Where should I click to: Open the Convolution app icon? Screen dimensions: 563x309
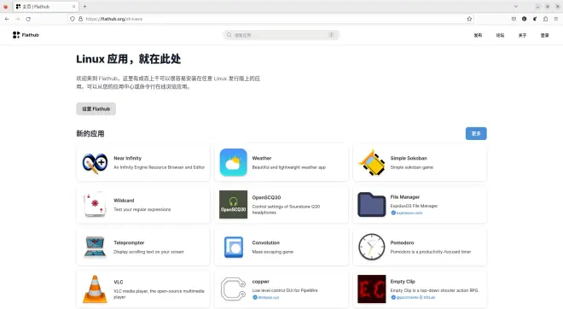pyautogui.click(x=234, y=247)
